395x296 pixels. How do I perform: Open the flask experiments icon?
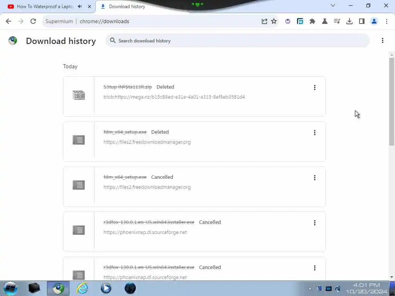tap(325, 22)
